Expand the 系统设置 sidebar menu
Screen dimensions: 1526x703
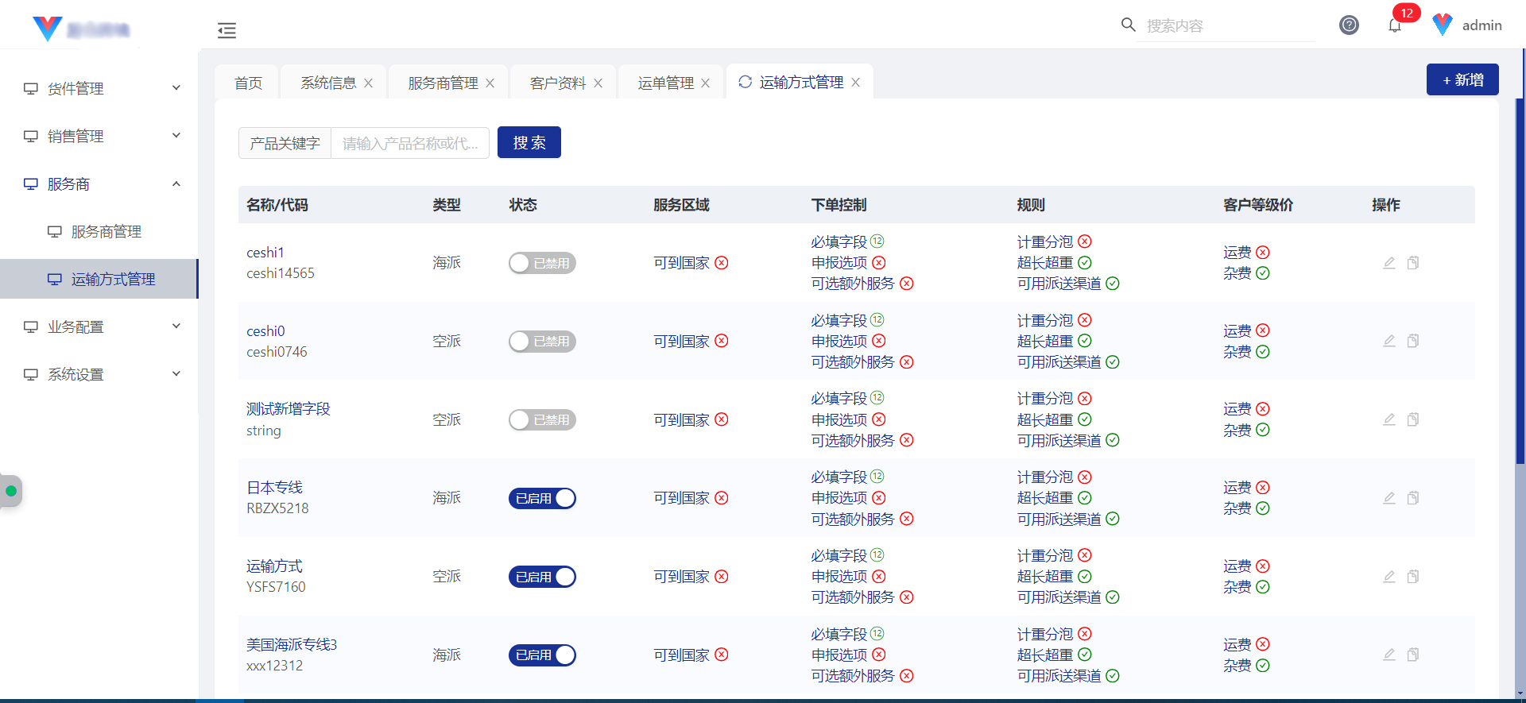click(x=99, y=374)
